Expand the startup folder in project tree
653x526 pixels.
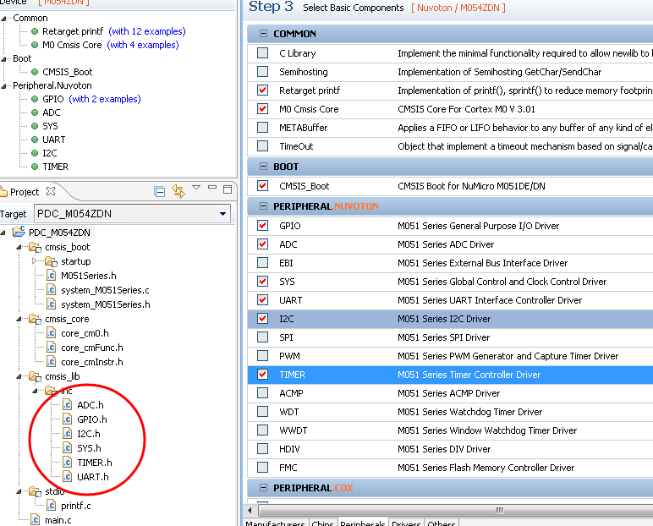tap(35, 261)
